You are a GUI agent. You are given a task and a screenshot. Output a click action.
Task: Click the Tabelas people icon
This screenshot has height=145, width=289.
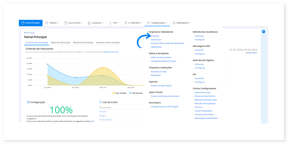(x=47, y=23)
